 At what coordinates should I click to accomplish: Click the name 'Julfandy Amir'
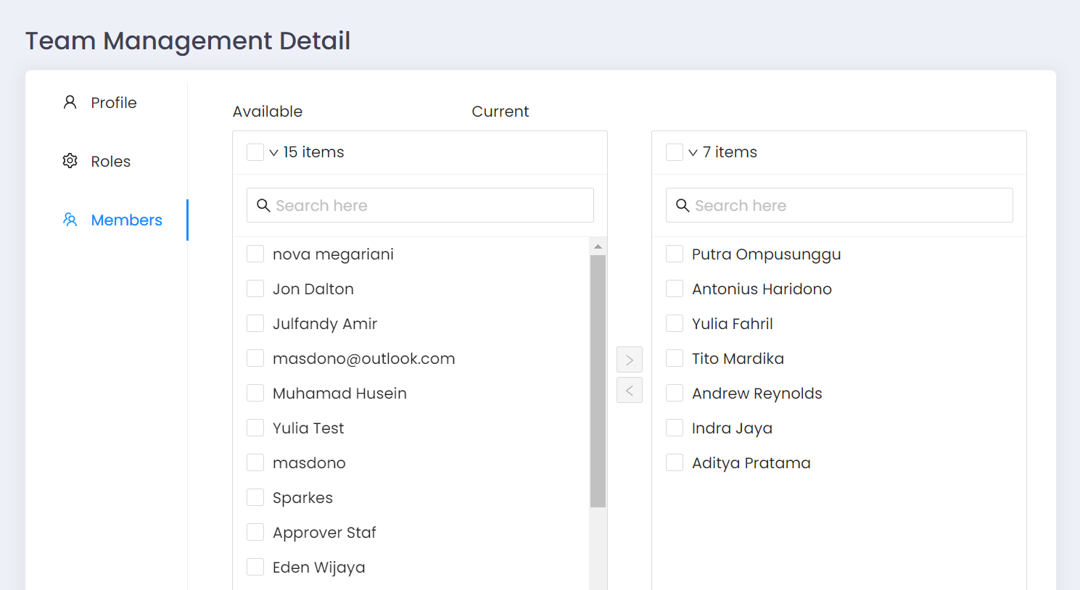click(325, 324)
